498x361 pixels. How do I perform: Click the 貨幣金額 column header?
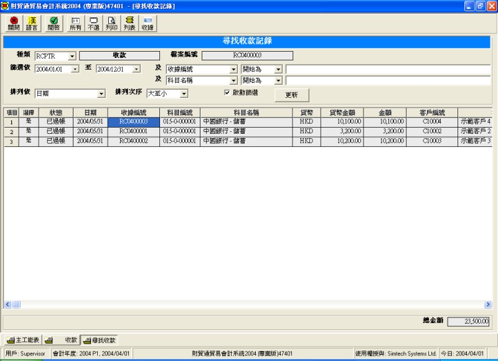tap(342, 113)
